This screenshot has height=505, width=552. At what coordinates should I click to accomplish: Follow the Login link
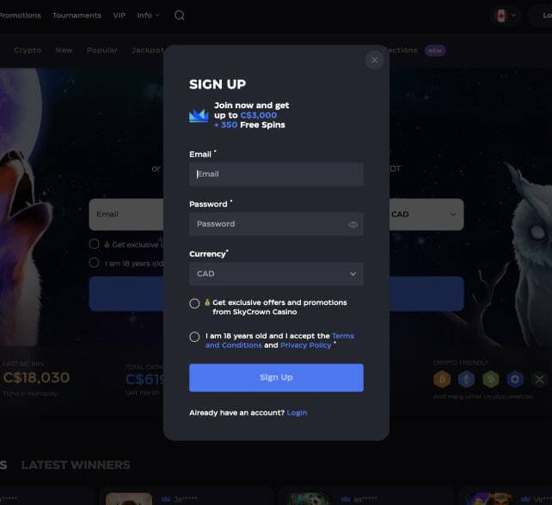(x=297, y=413)
